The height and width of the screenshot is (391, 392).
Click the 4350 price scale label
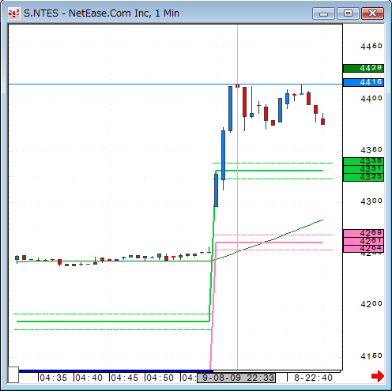(x=371, y=150)
